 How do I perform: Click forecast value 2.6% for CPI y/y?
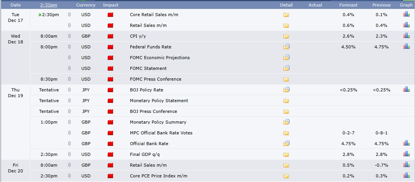(x=348, y=36)
